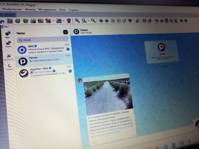
Task: Click the Поиск search field
Action: pos(43,40)
